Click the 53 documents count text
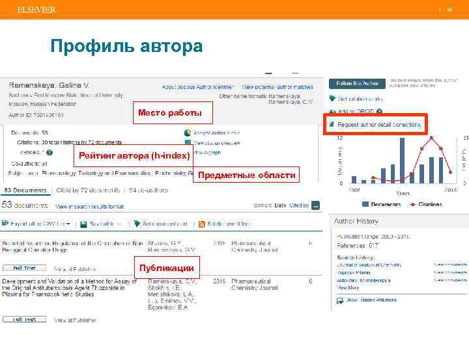 [25, 205]
